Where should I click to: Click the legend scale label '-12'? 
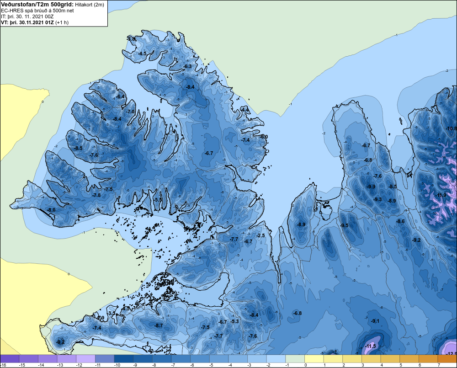click(79, 365)
